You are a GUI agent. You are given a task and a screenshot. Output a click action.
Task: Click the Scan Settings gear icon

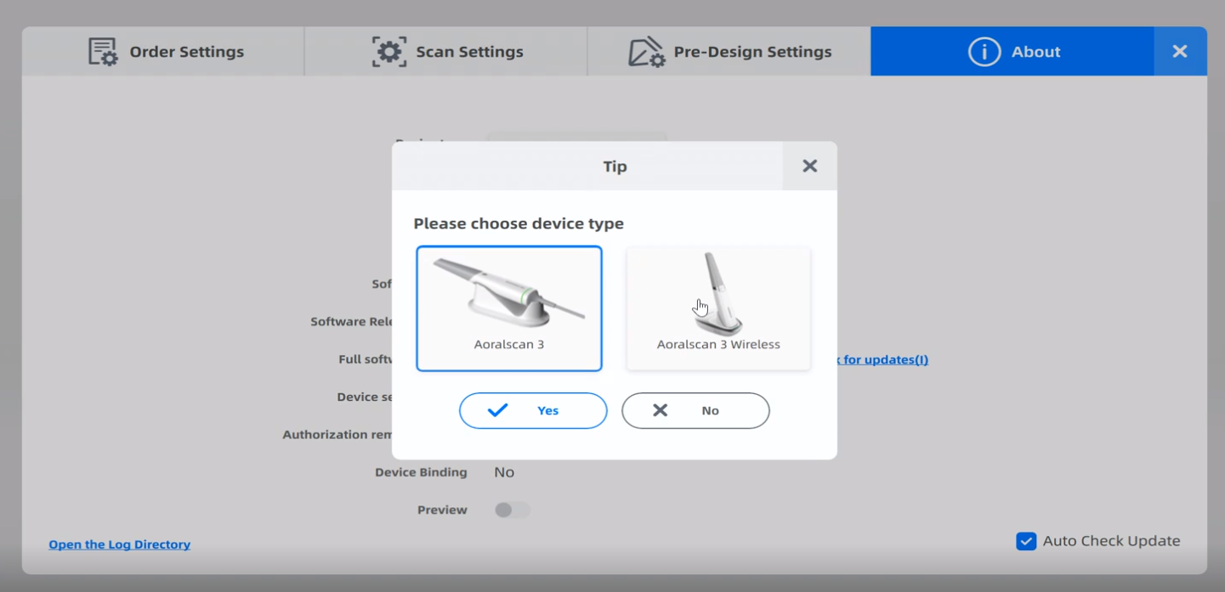click(x=388, y=52)
